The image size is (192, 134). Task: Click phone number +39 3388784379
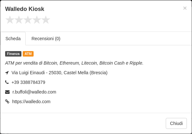pyautogui.click(x=28, y=82)
